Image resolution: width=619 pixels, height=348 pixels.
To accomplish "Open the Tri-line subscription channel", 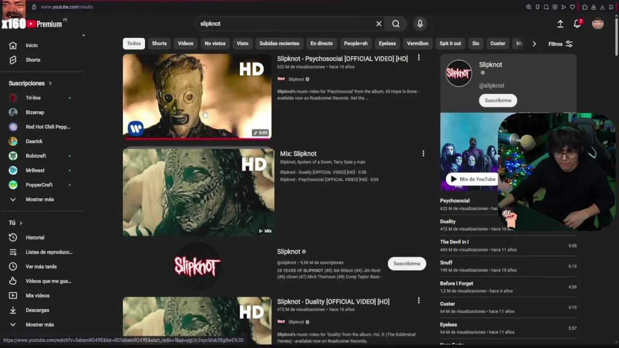I will pyautogui.click(x=33, y=98).
